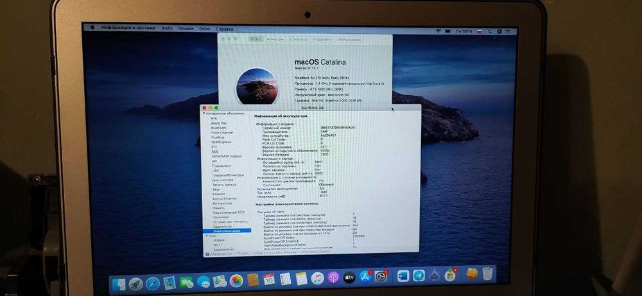Switch to Поддержка tab in About This Mac
Viewport: 642px width, 296px height.
pyautogui.click(x=323, y=40)
